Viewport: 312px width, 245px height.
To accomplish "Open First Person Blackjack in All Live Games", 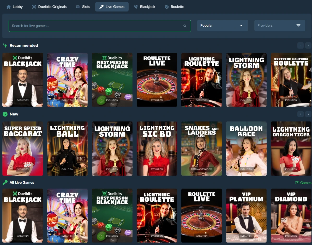I will pyautogui.click(x=112, y=215).
